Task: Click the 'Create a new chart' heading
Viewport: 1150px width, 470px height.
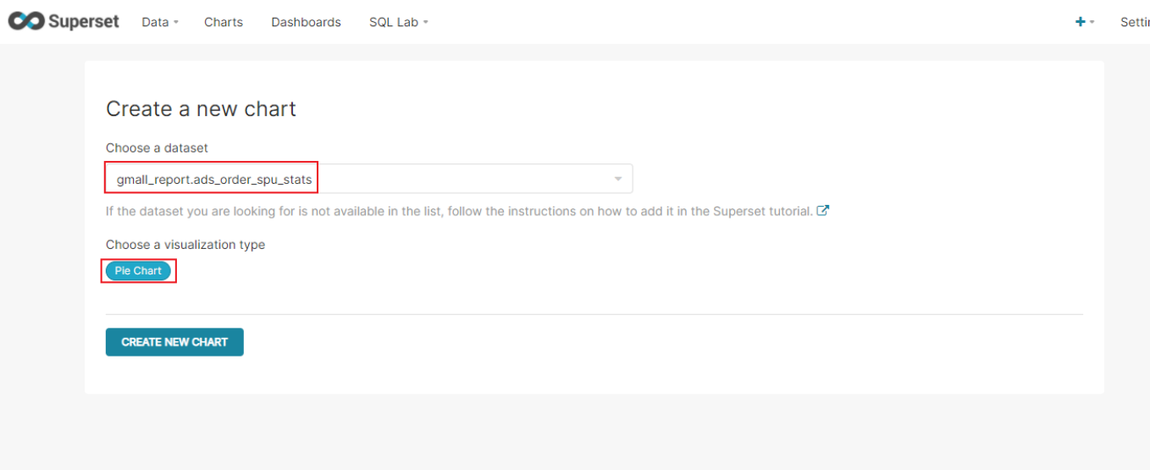Action: (x=201, y=108)
